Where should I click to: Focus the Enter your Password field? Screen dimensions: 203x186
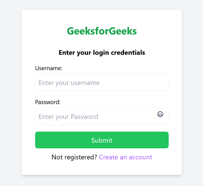pos(95,117)
